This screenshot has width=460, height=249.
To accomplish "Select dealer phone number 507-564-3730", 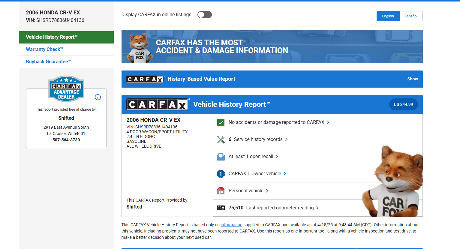I will (x=66, y=140).
